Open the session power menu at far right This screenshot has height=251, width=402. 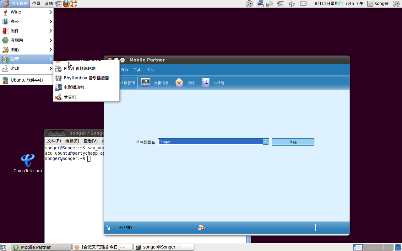(x=396, y=4)
